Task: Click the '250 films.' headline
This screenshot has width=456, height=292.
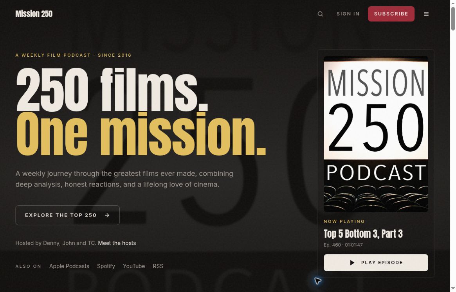Action: click(x=112, y=90)
